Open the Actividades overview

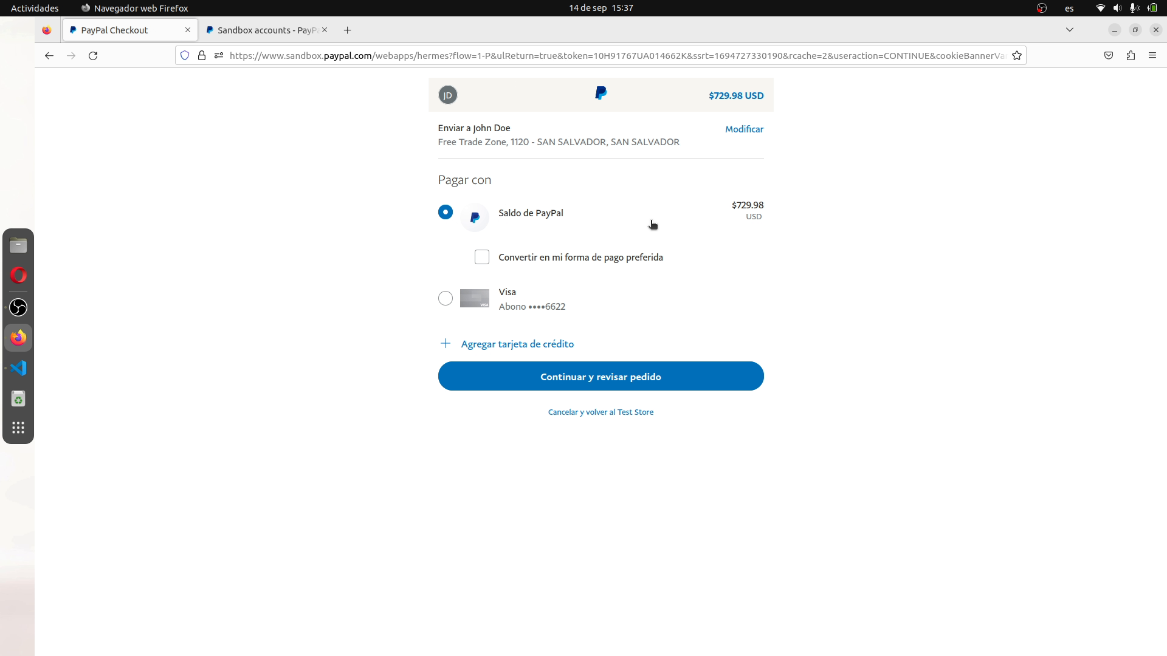35,8
